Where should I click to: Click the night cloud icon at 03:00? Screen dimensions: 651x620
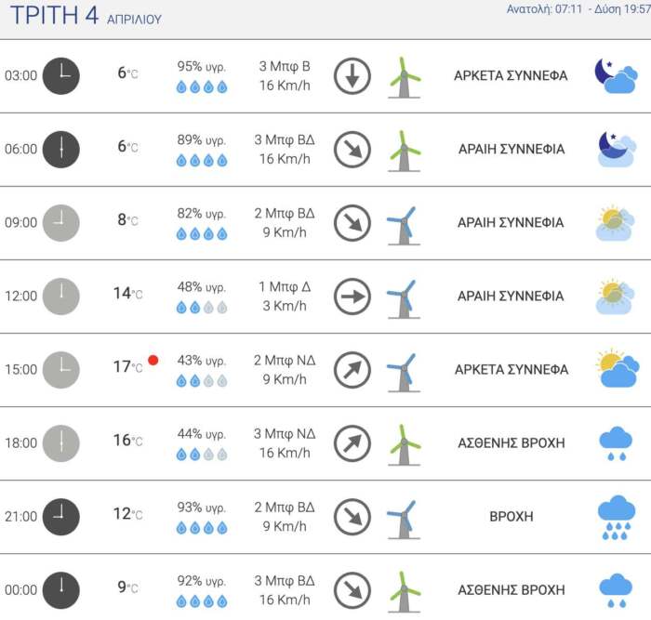coord(615,76)
